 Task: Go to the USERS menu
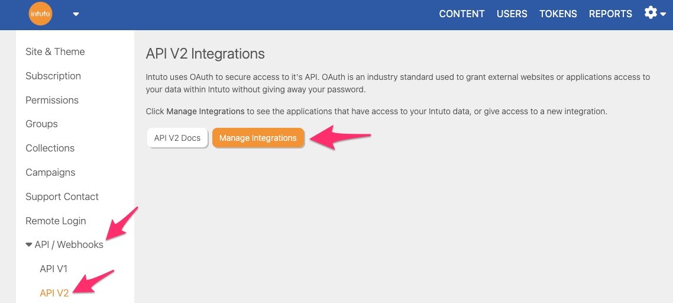[x=512, y=14]
